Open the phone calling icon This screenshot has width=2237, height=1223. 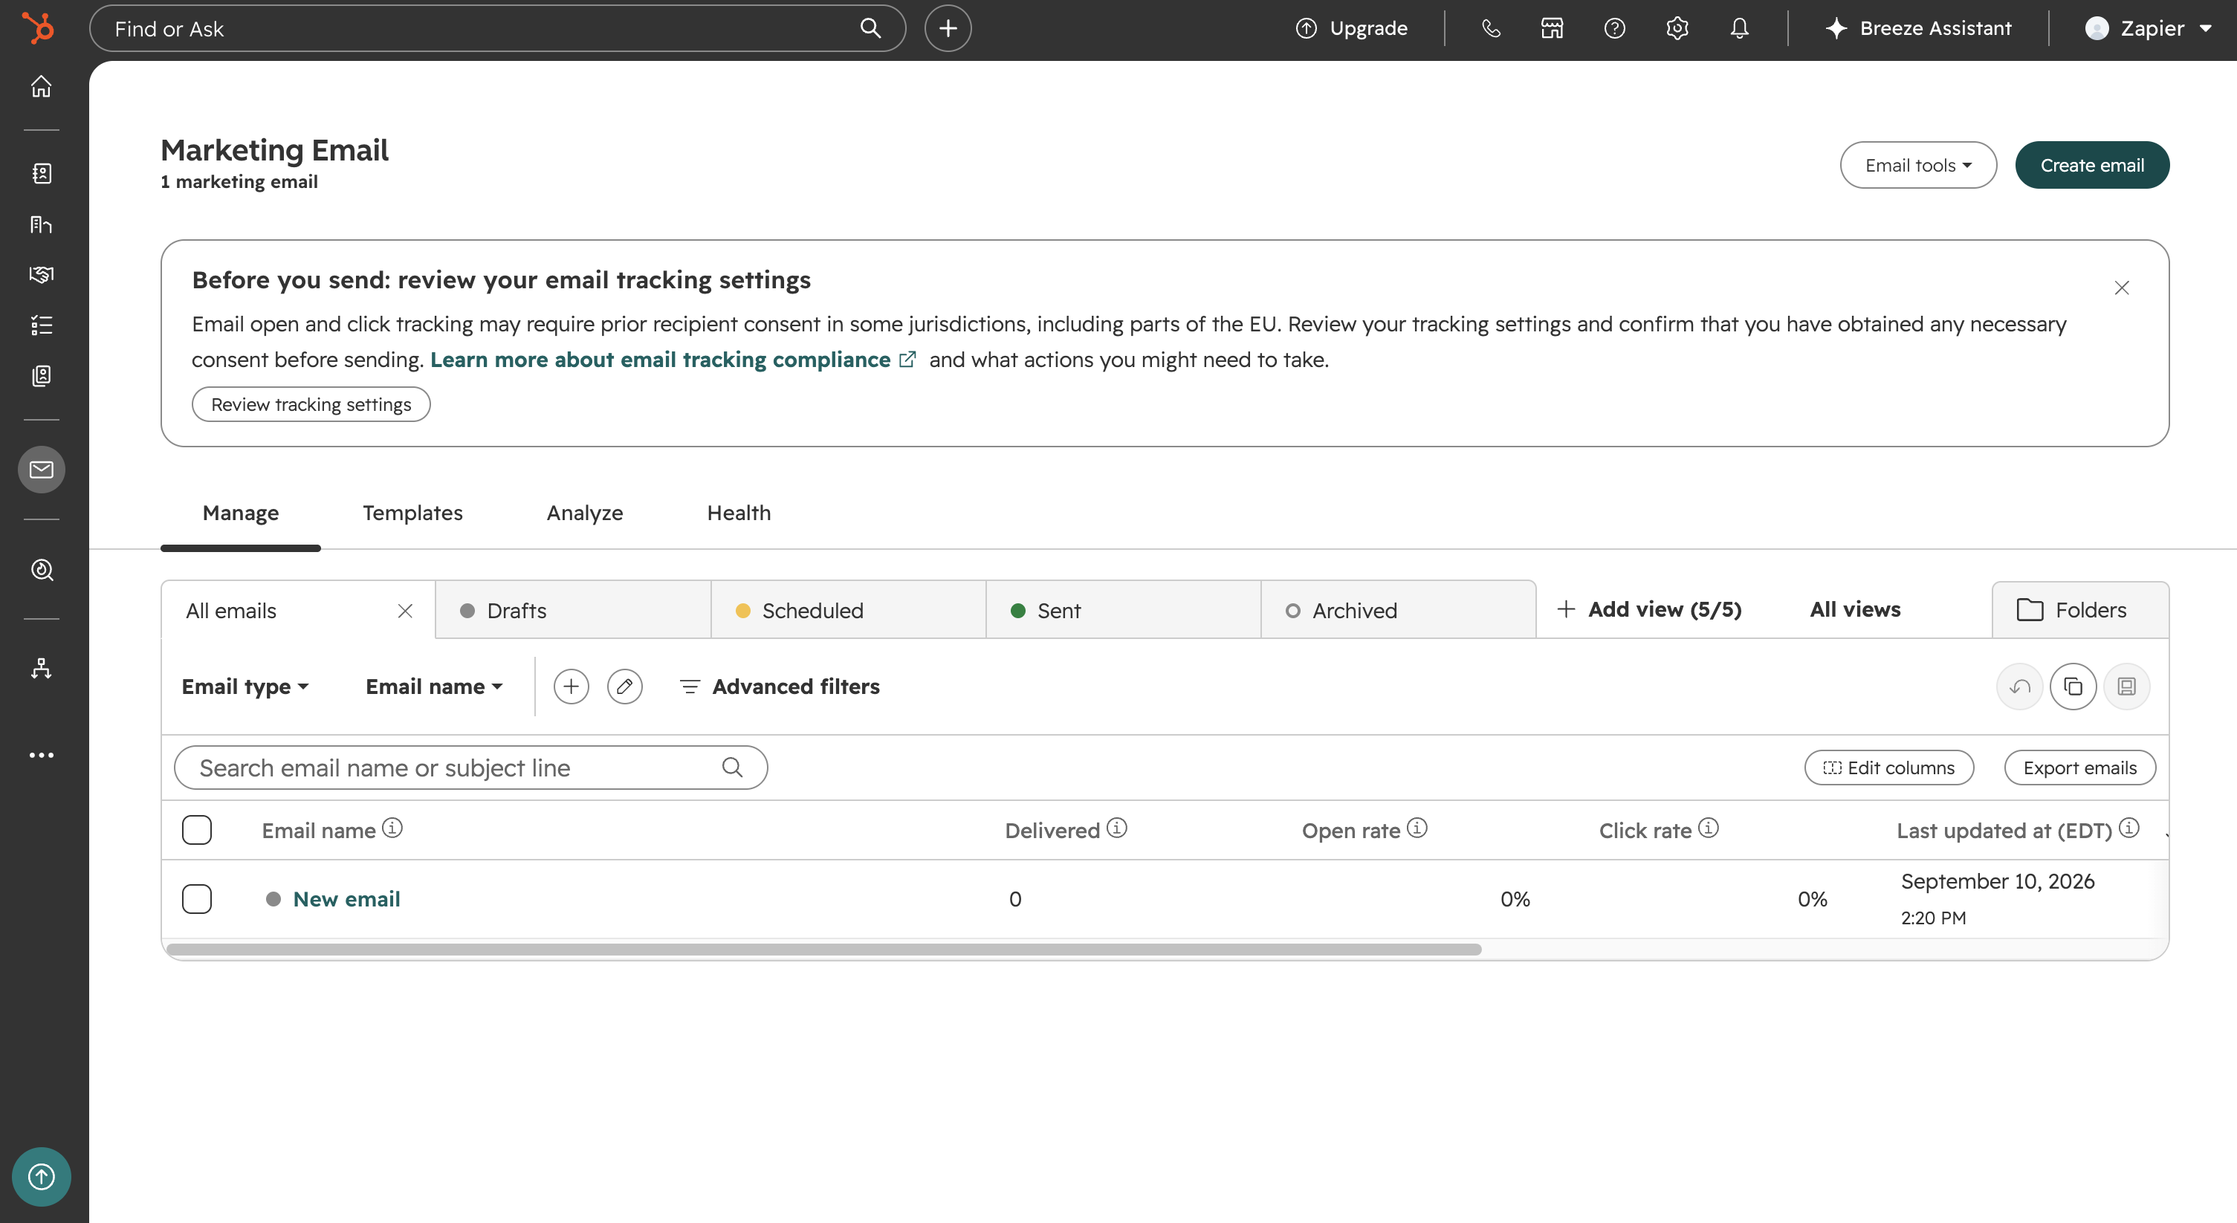pos(1491,29)
